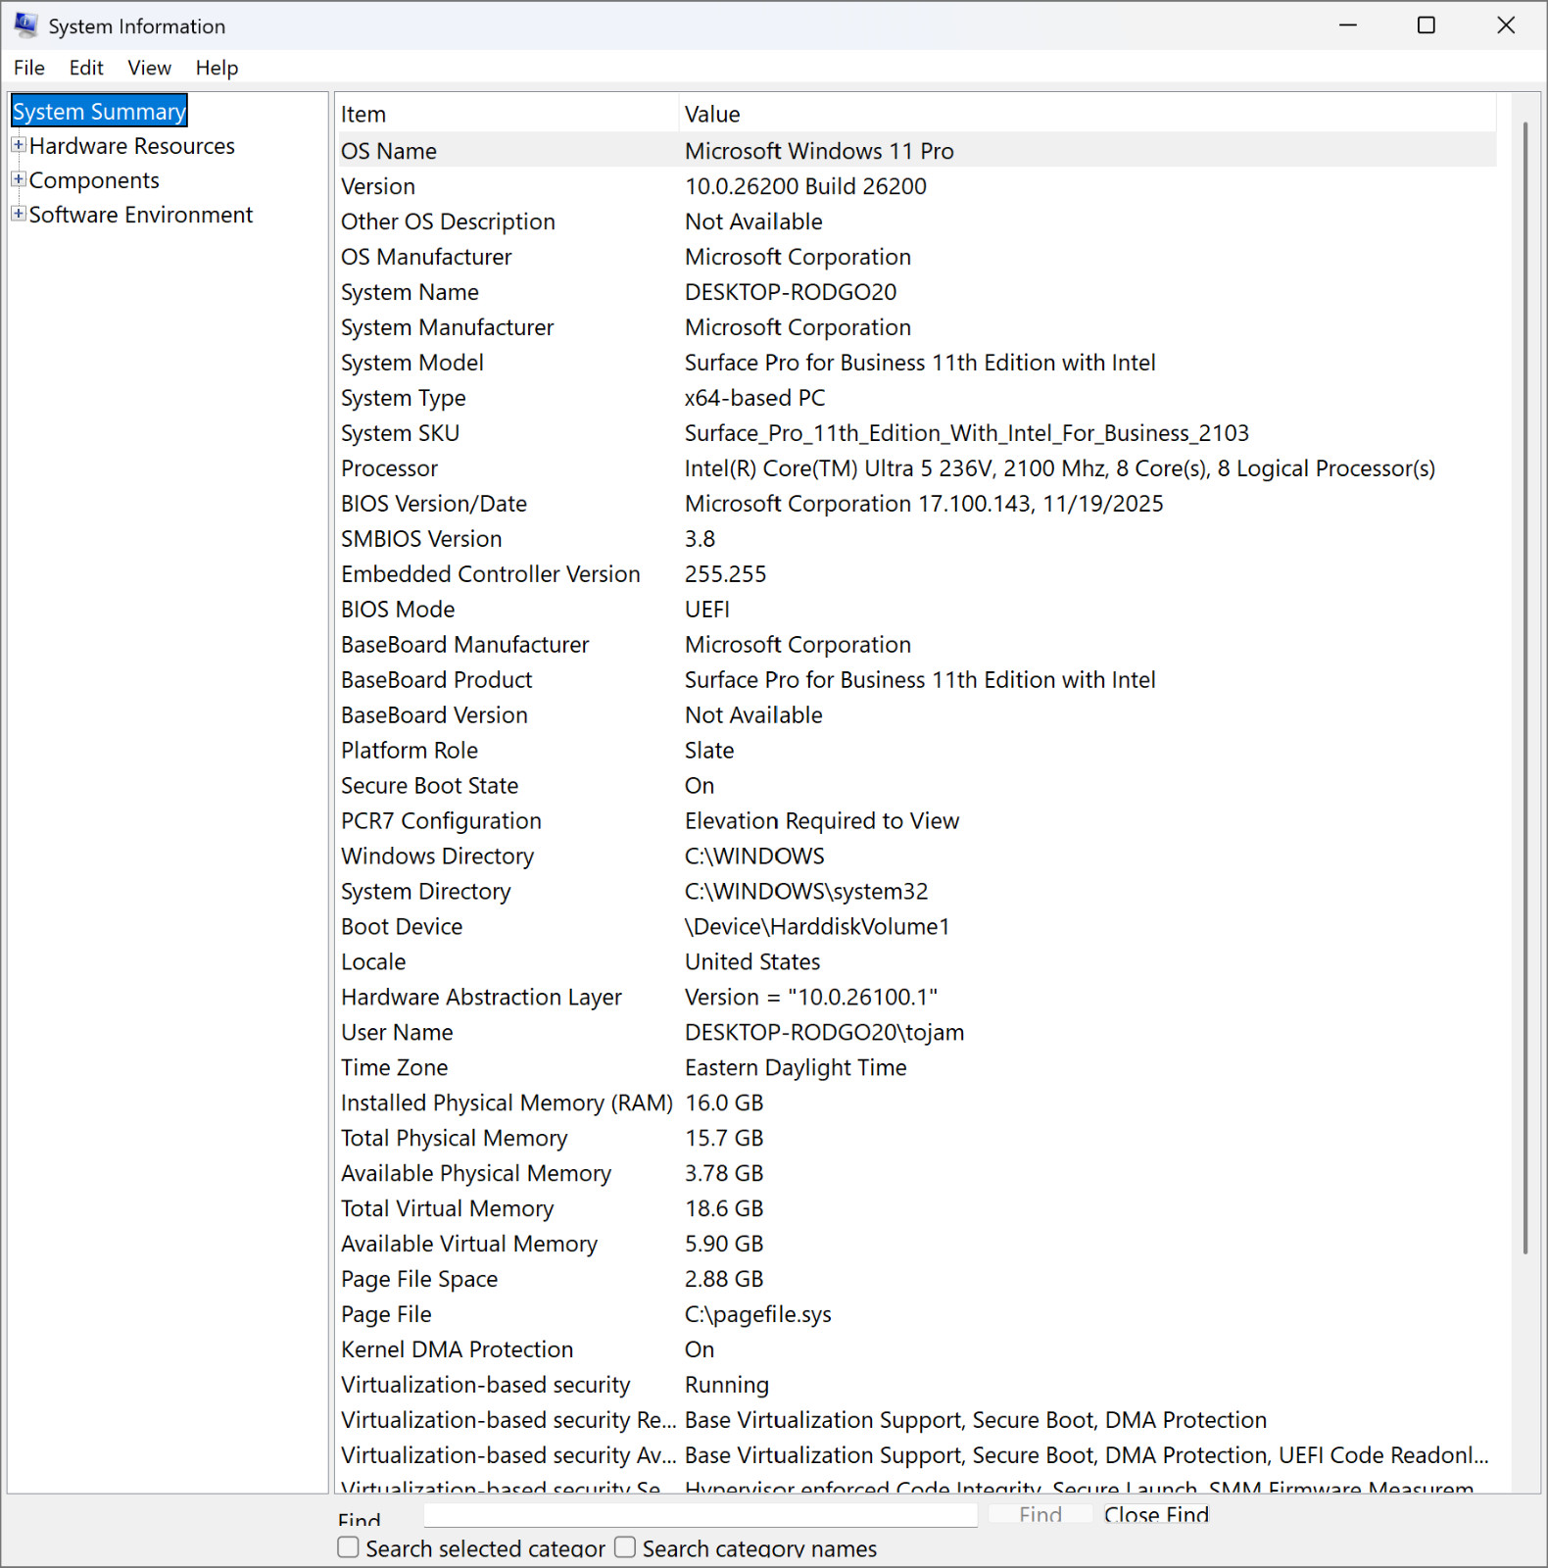1548x1568 pixels.
Task: Select the Embedded Controller Version row
Action: [916, 574]
